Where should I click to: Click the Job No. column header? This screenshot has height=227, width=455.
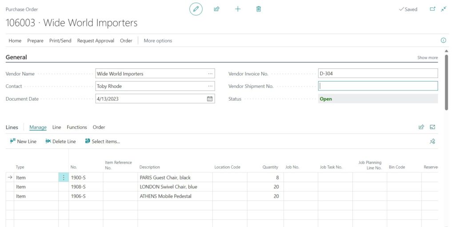click(x=292, y=167)
